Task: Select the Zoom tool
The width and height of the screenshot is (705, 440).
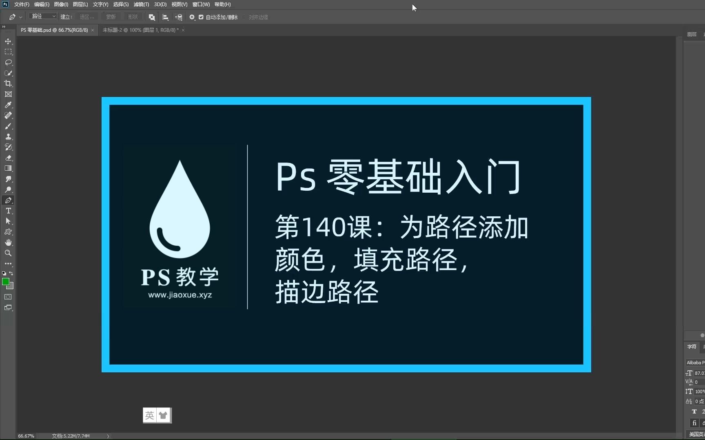Action: coord(8,253)
